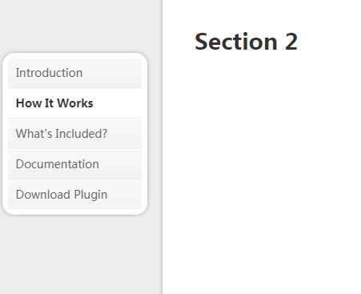Open the Introduction nav item
This screenshot has width=361, height=294.
[x=74, y=73]
